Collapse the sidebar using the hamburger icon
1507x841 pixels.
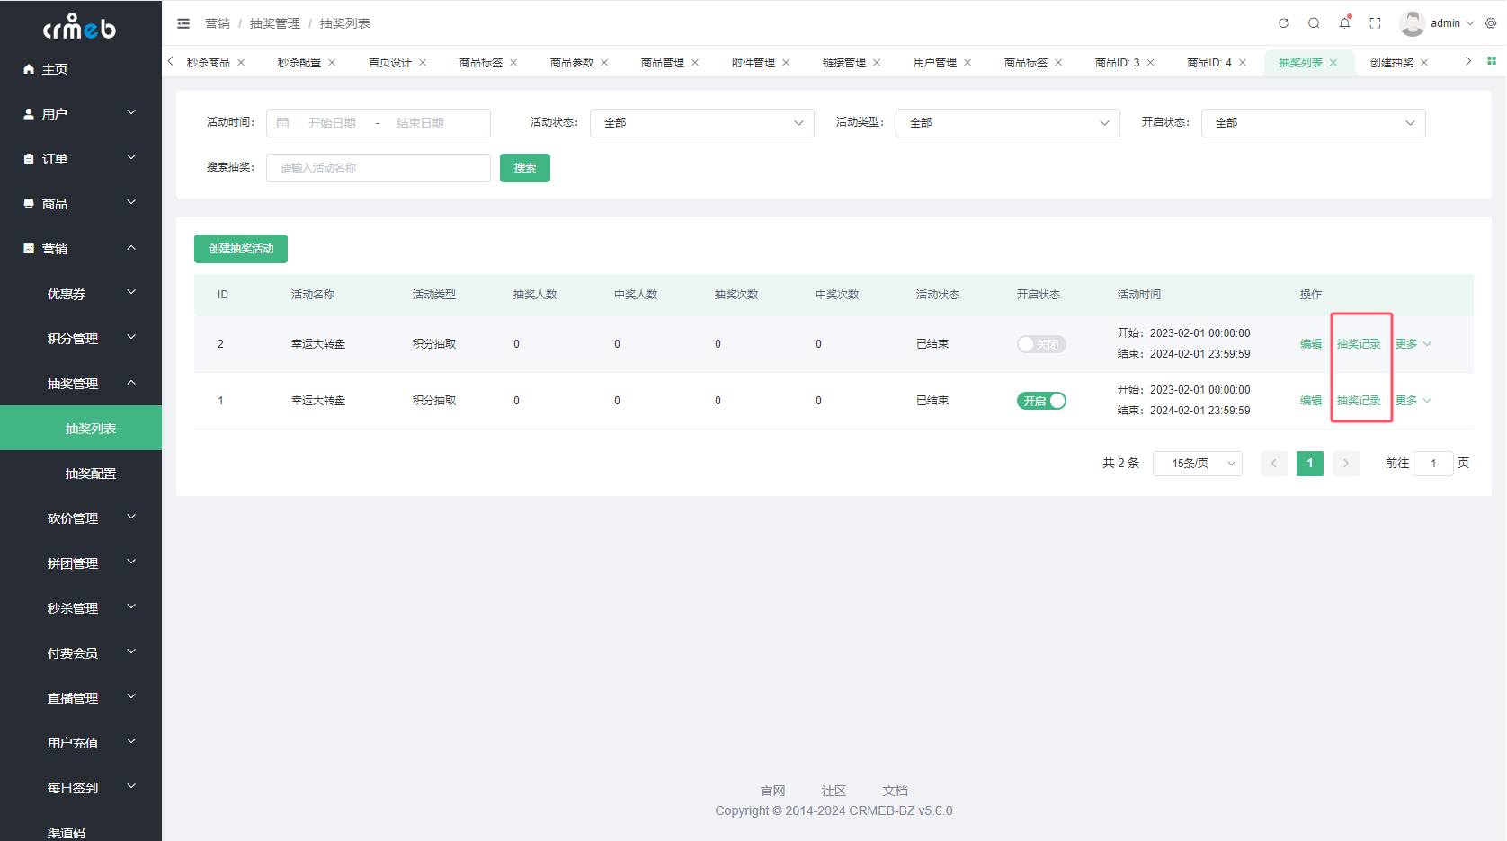[x=183, y=23]
